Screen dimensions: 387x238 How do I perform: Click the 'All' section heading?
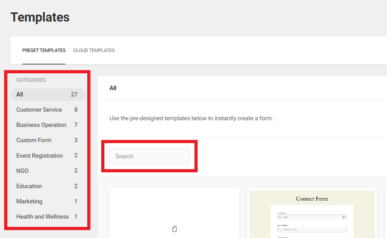tap(113, 88)
